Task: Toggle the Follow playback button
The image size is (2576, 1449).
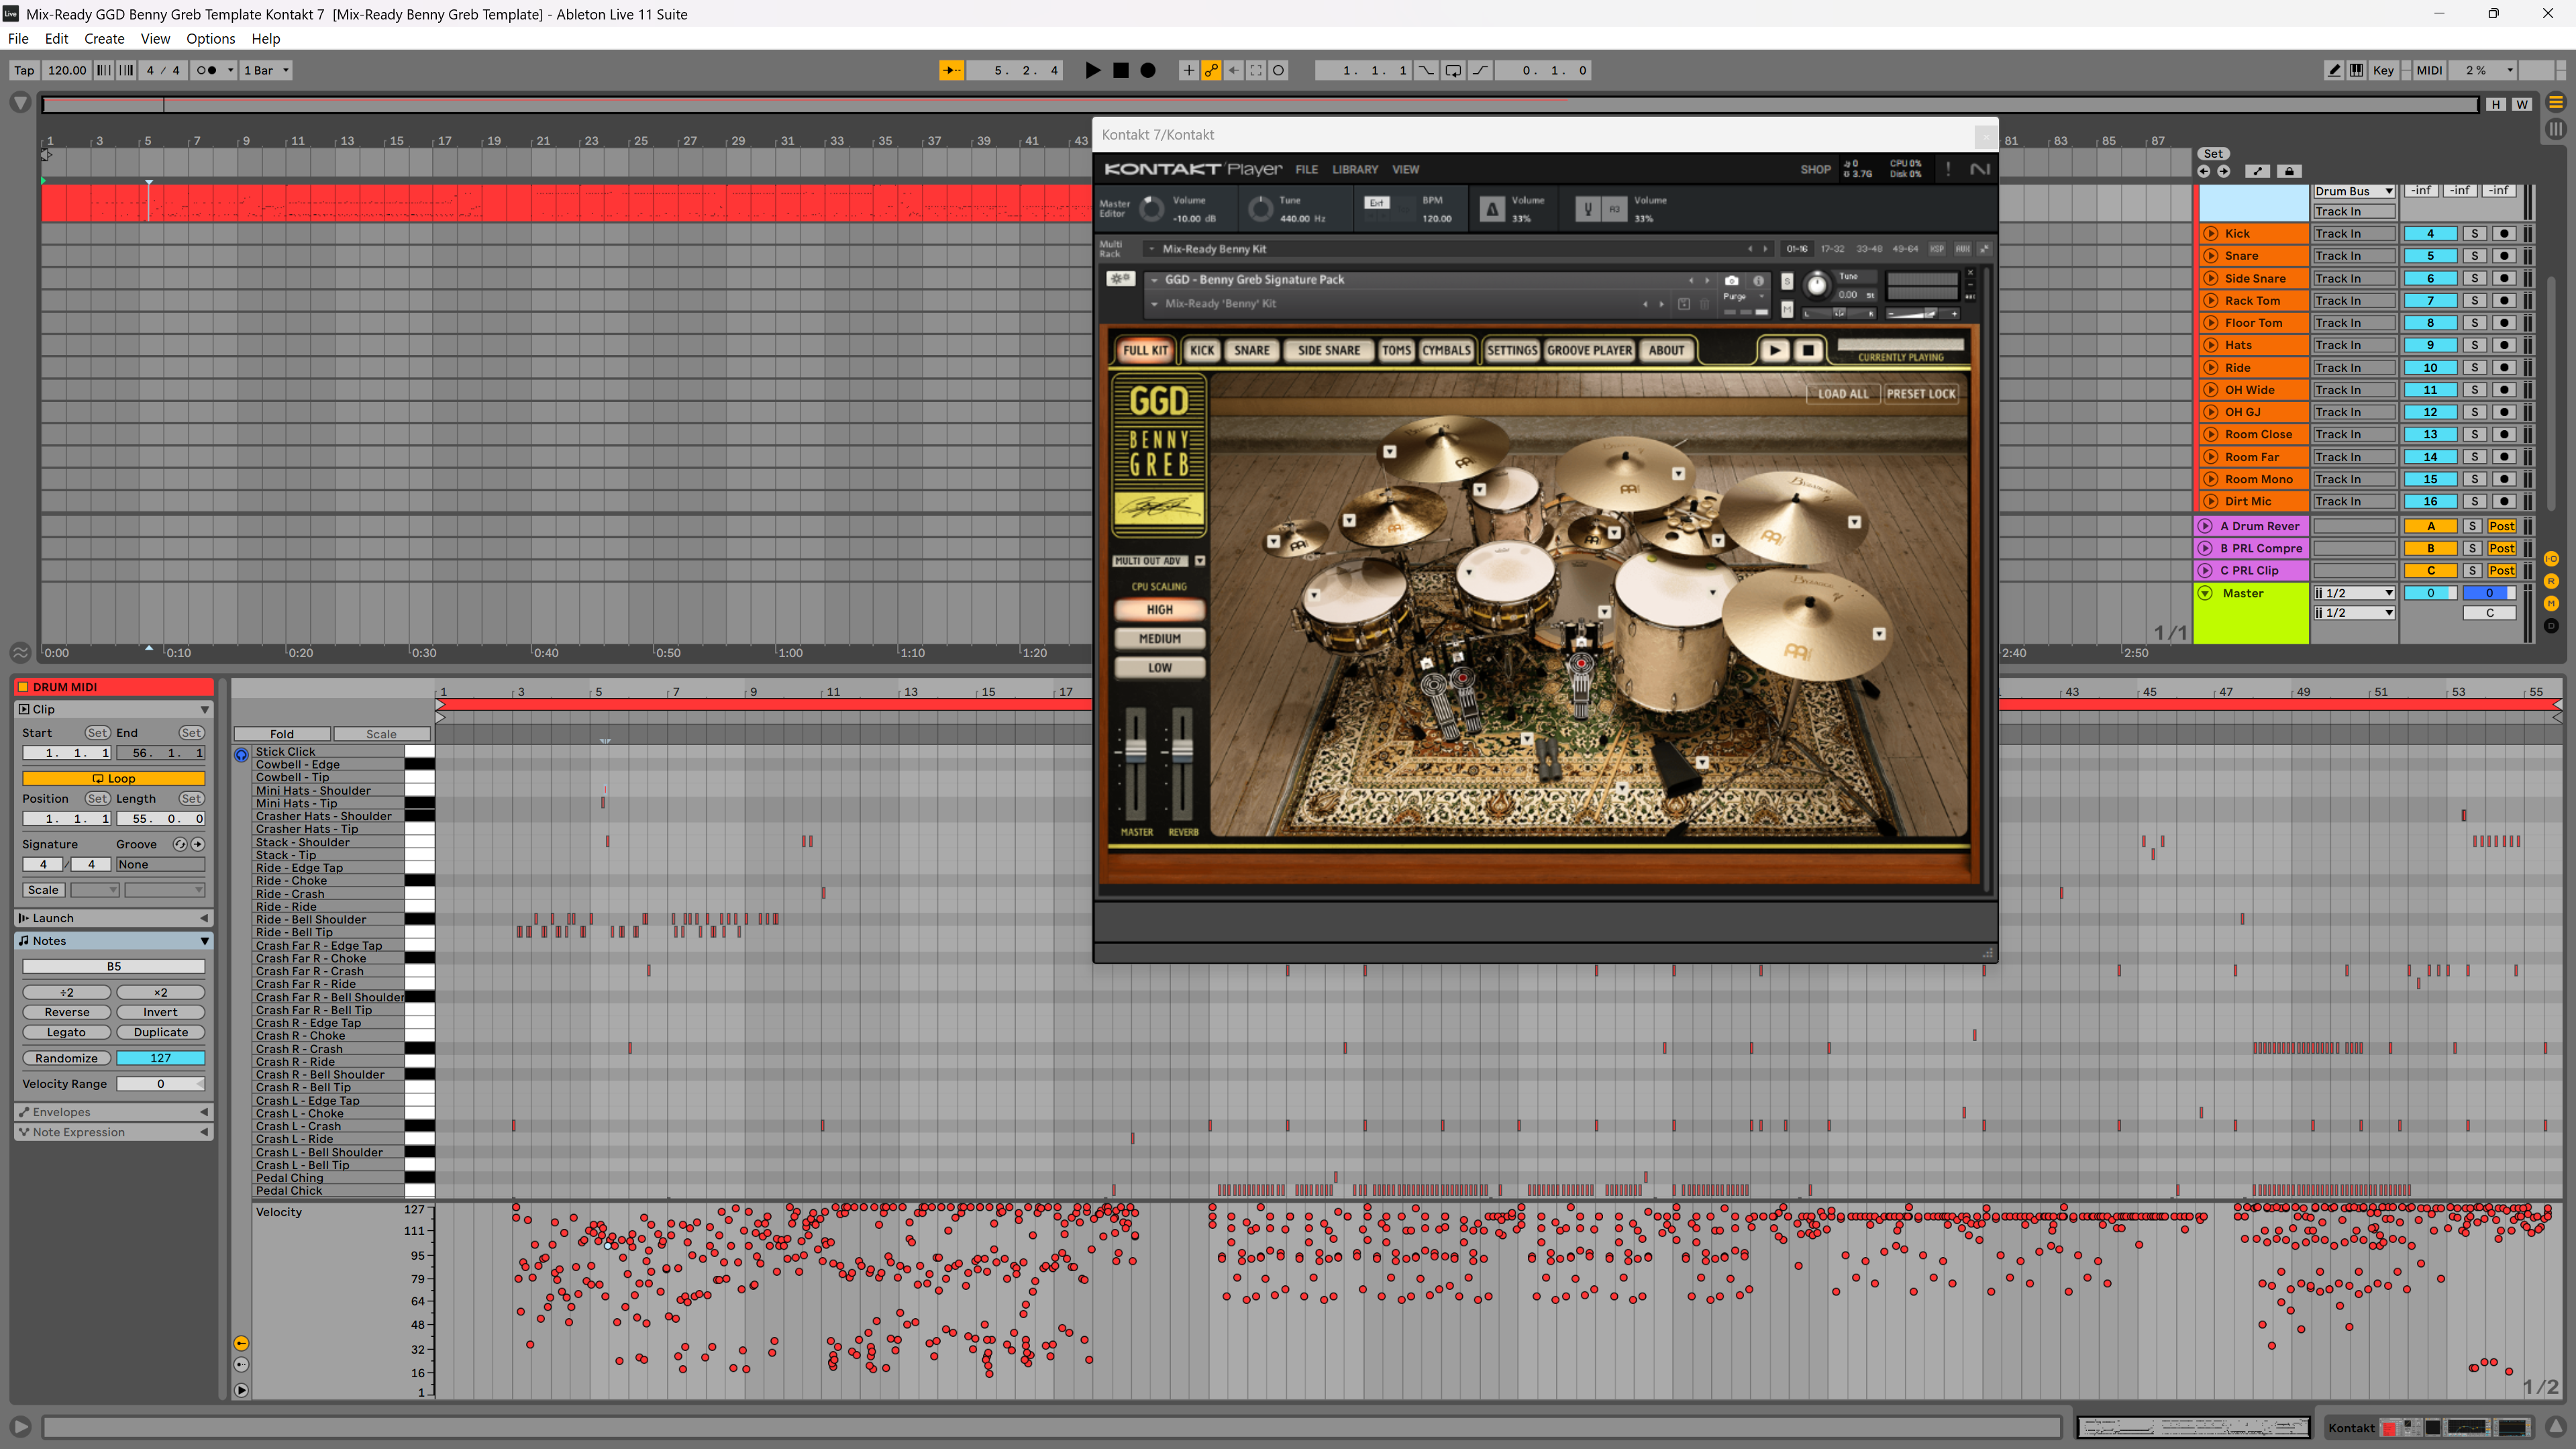Action: pyautogui.click(x=951, y=70)
